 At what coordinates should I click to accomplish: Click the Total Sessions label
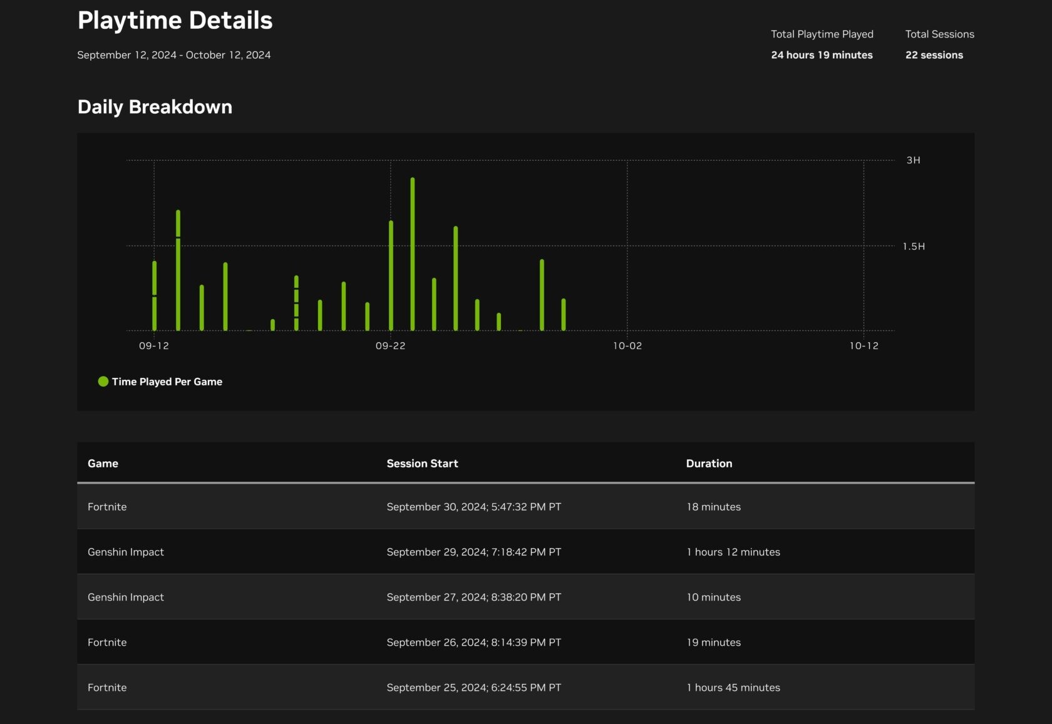pos(940,34)
